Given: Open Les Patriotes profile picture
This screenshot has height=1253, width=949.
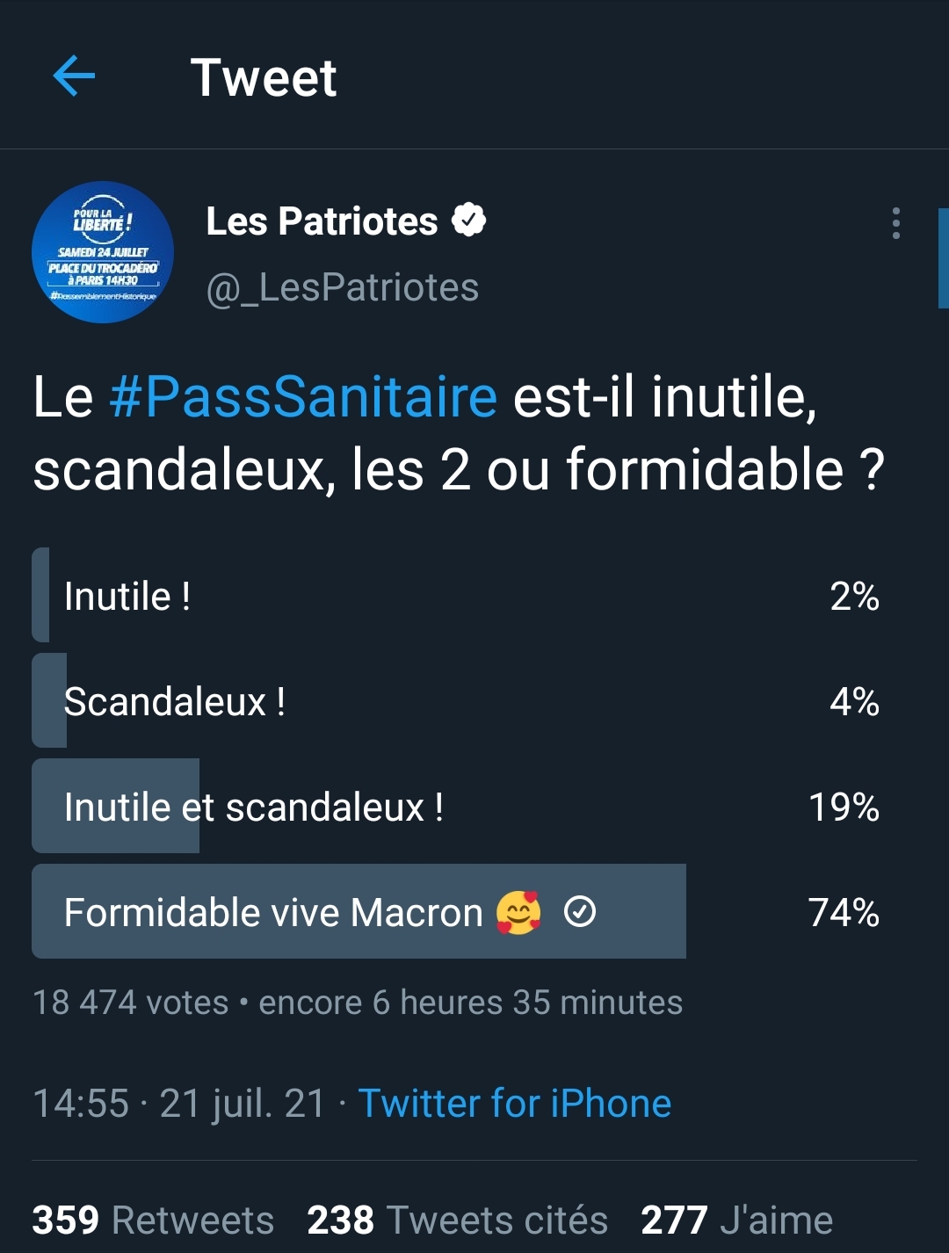Looking at the screenshot, I should [103, 252].
